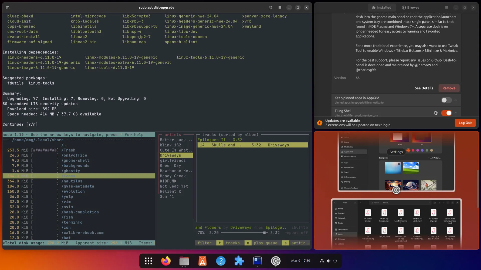Select filter in music player bottom bar
481x270 pixels.
click(205, 243)
